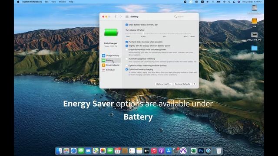Image resolution: width=278 pixels, height=156 pixels.
Task: Open Usage History in the sidebar
Action: coord(111,55)
